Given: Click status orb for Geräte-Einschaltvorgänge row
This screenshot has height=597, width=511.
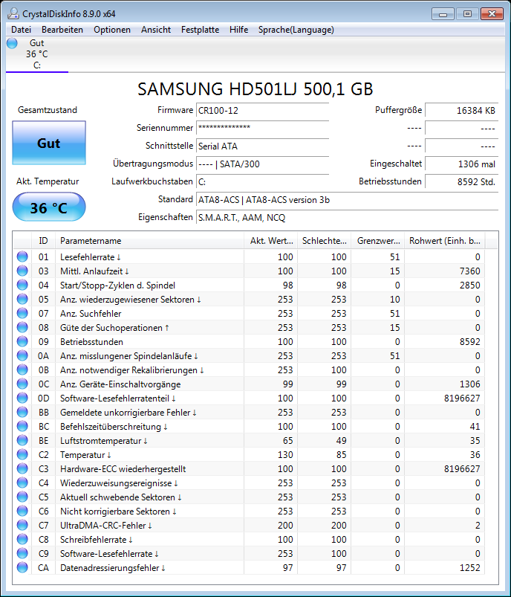Looking at the screenshot, I should 22,384.
